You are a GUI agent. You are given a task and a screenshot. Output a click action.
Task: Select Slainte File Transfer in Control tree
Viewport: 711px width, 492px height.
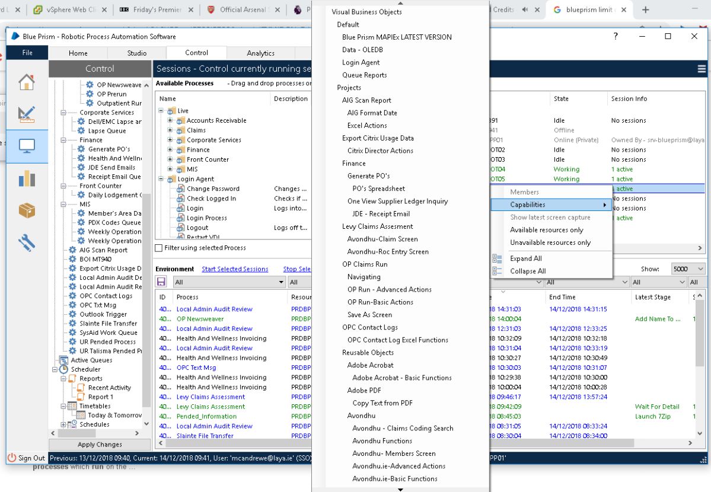point(108,323)
